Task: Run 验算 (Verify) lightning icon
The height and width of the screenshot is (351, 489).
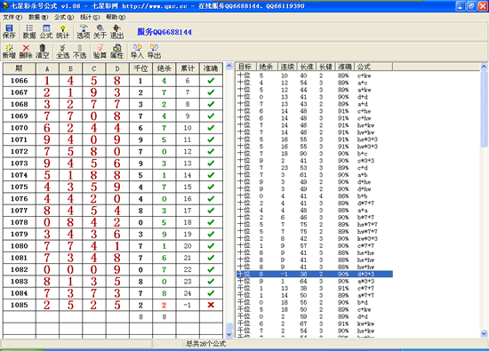Action: click(100, 52)
